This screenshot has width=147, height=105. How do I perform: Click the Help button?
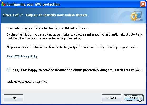tap(13, 98)
